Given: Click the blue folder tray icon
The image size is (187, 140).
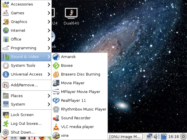Looking at the screenshot, I should coord(164,136).
